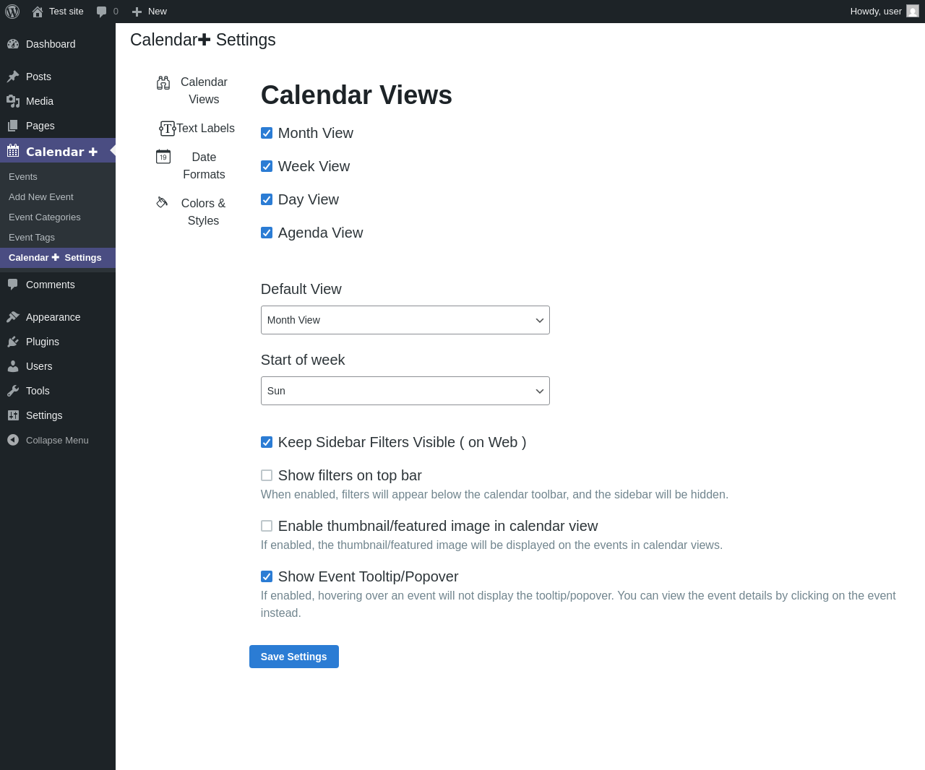Click the Test site link
This screenshot has width=925, height=770.
pyautogui.click(x=66, y=12)
